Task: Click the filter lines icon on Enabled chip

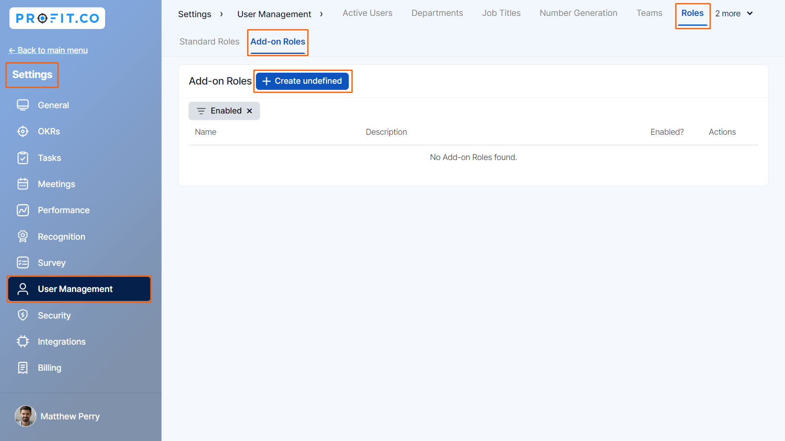Action: point(201,111)
